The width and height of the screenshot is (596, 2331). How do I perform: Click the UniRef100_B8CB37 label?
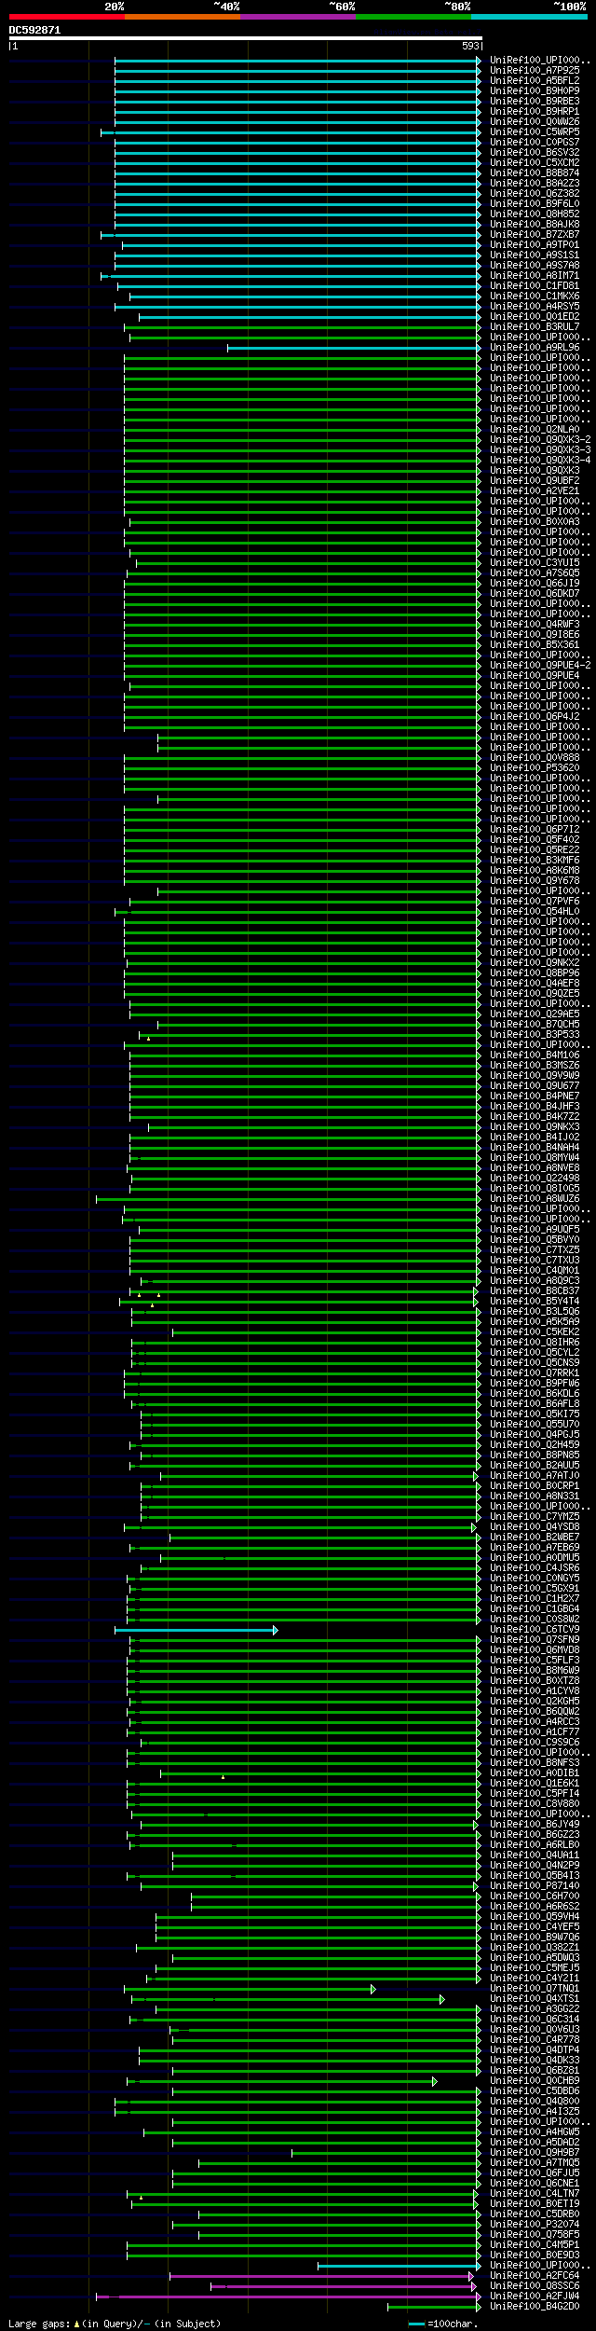pos(535,1290)
